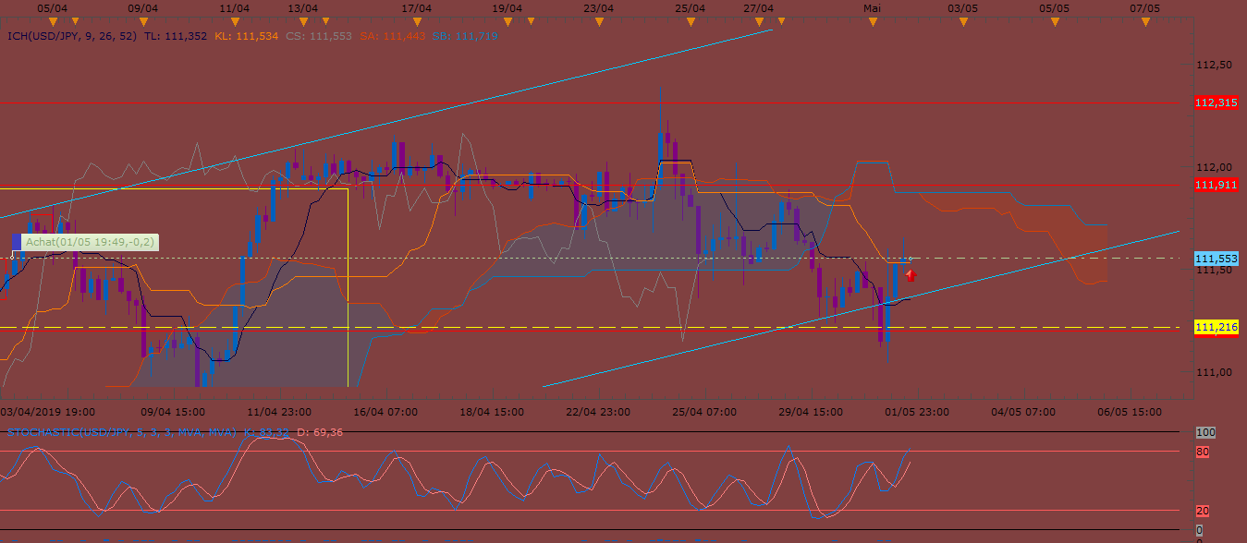1247x543 pixels.
Task: Click the 112,50 price axis label
Action: tap(1214, 66)
